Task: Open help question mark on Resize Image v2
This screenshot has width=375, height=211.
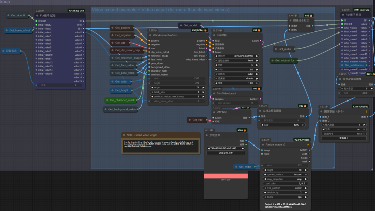Action: [308, 144]
